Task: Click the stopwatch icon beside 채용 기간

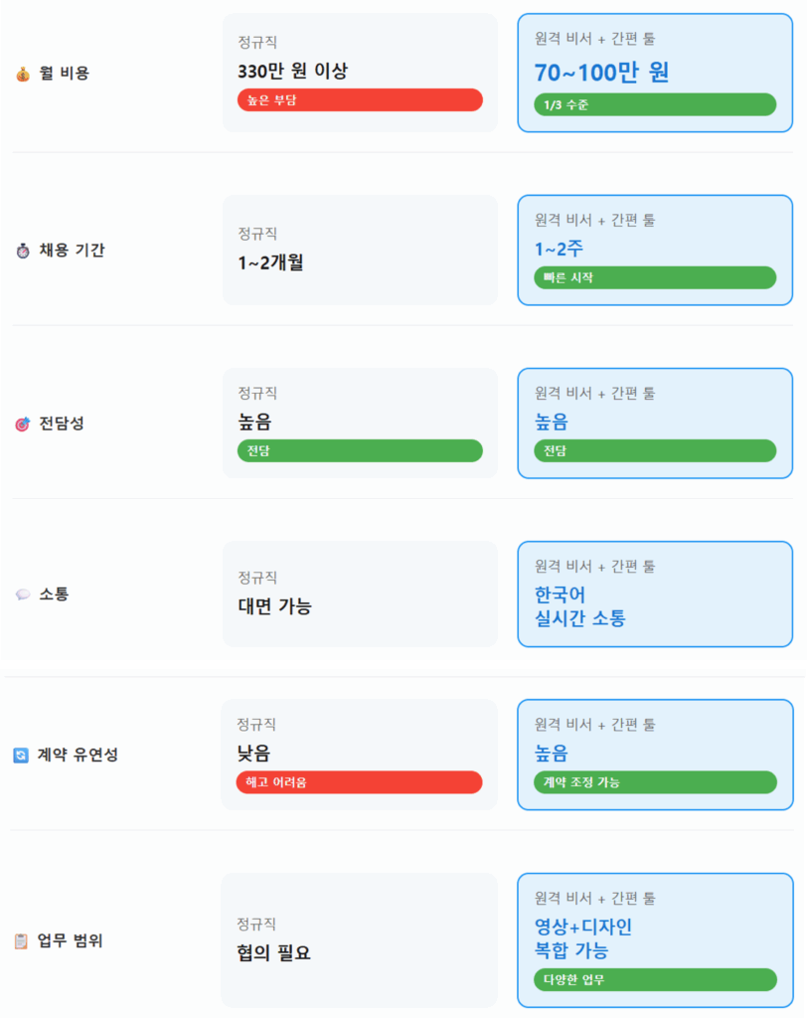Action: [23, 251]
